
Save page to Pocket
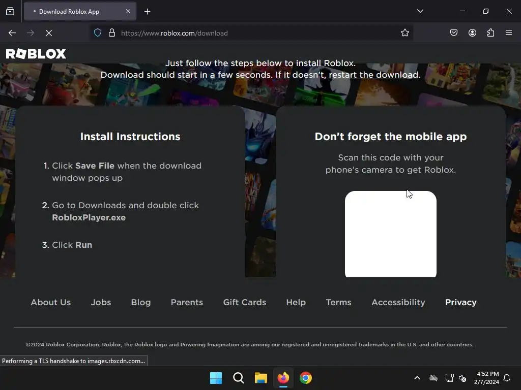point(454,32)
